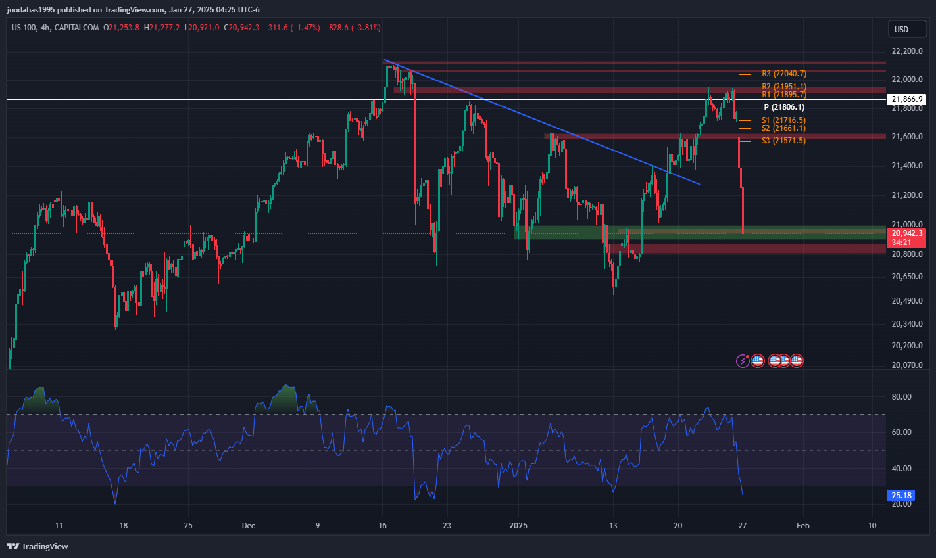
Task: Click the high value H21,277.2
Action: (162, 28)
